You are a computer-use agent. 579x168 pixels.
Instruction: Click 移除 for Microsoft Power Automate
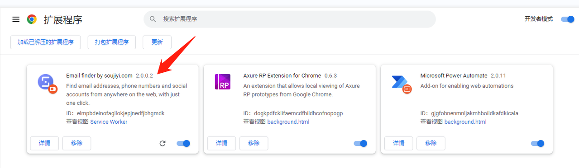point(431,143)
